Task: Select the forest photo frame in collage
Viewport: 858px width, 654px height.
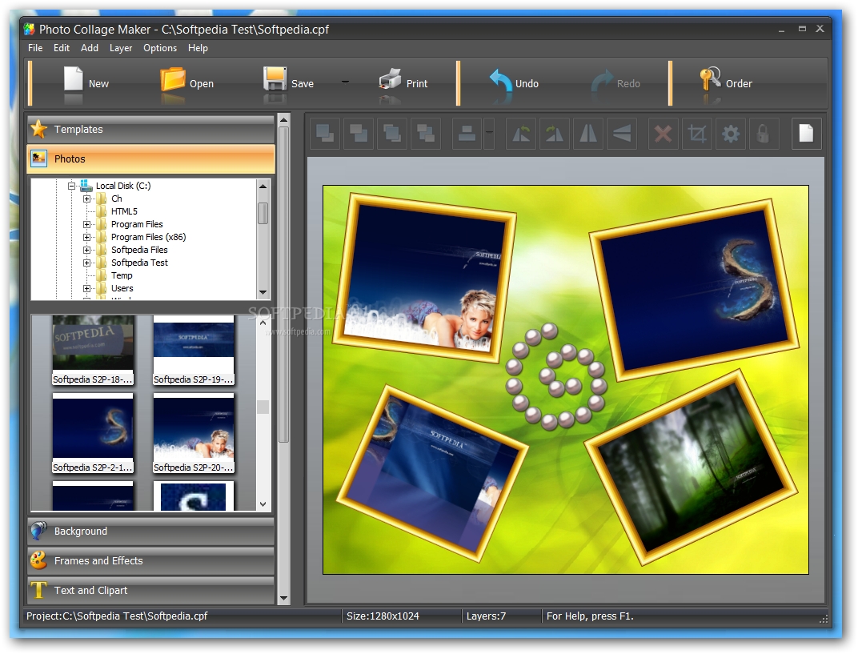Action: pos(692,467)
